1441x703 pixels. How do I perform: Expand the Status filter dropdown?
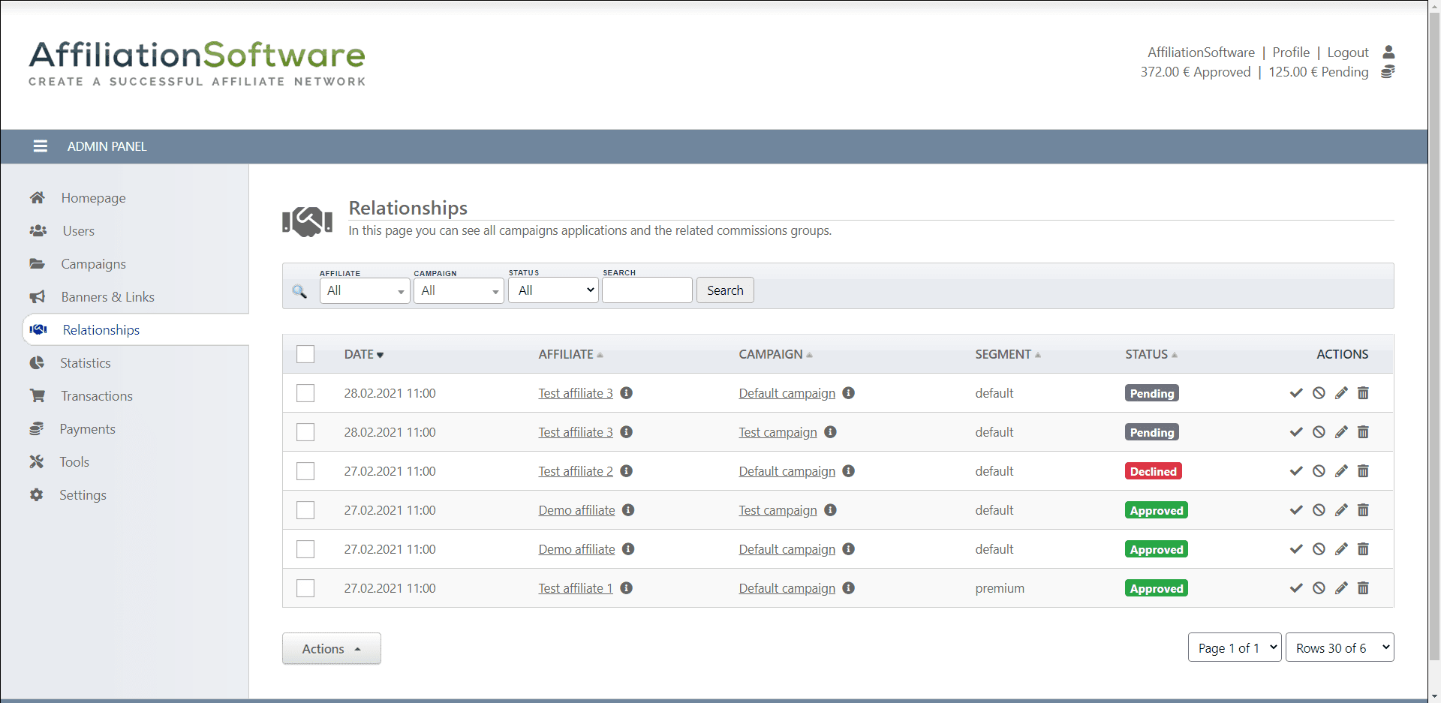coord(553,290)
